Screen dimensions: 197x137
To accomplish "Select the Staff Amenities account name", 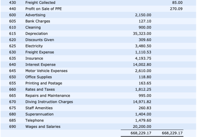I will 39,108.
